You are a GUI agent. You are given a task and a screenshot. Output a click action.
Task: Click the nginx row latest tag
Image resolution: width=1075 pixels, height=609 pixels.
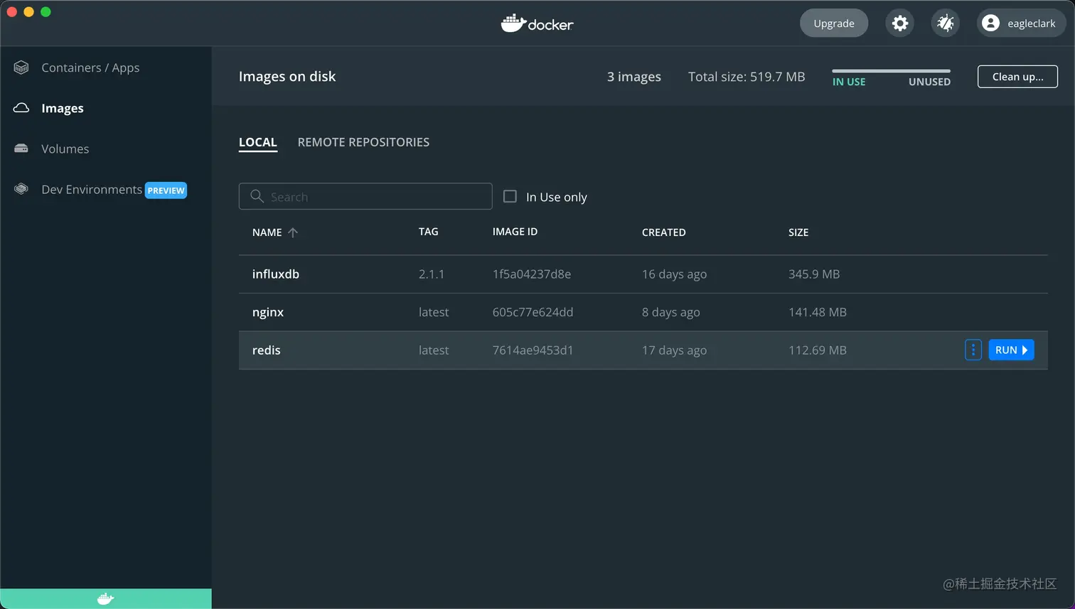point(434,312)
